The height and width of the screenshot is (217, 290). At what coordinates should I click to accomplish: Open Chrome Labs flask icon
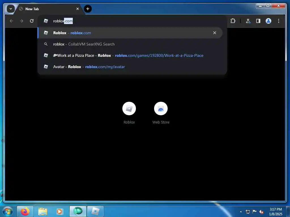pos(248,21)
